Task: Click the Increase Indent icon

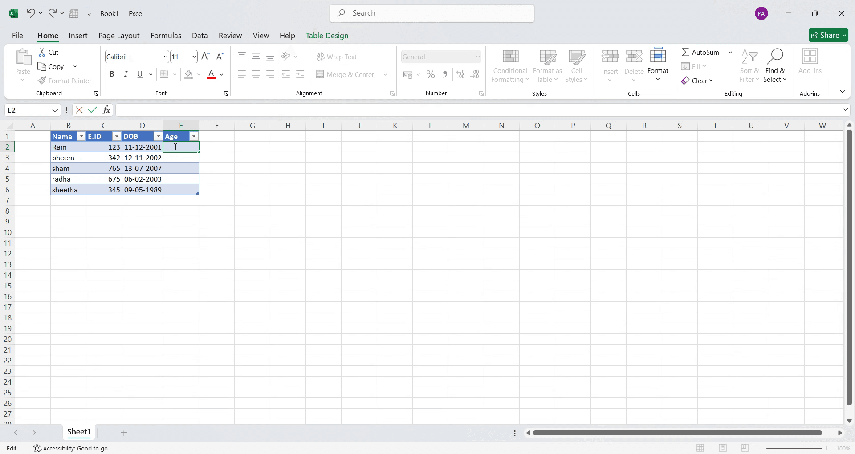Action: pyautogui.click(x=301, y=75)
